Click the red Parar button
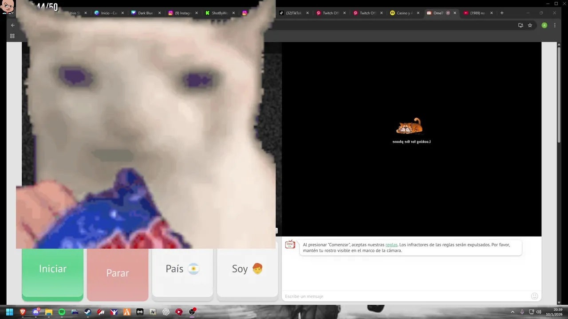Screen dimensions: 568x319 point(118,273)
